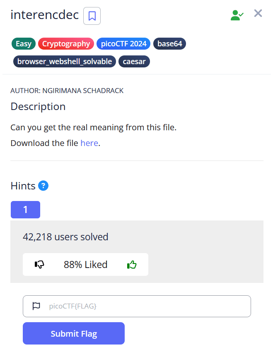Screen dimensions: 273x347
Task: Click the 42,218 users solved text
Action: (x=65, y=237)
